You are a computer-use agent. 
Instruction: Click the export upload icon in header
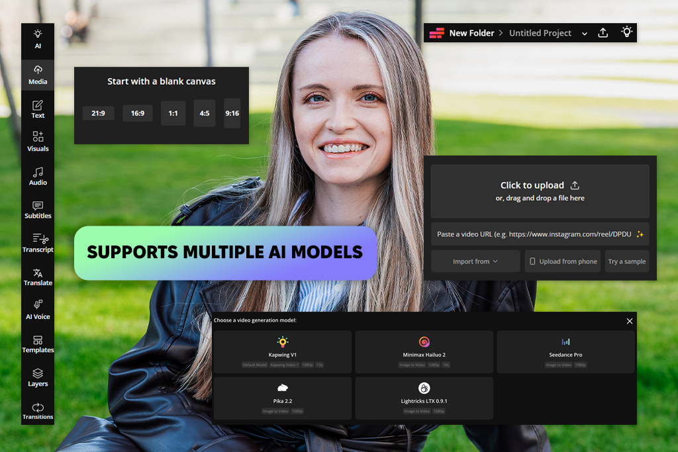coord(603,33)
